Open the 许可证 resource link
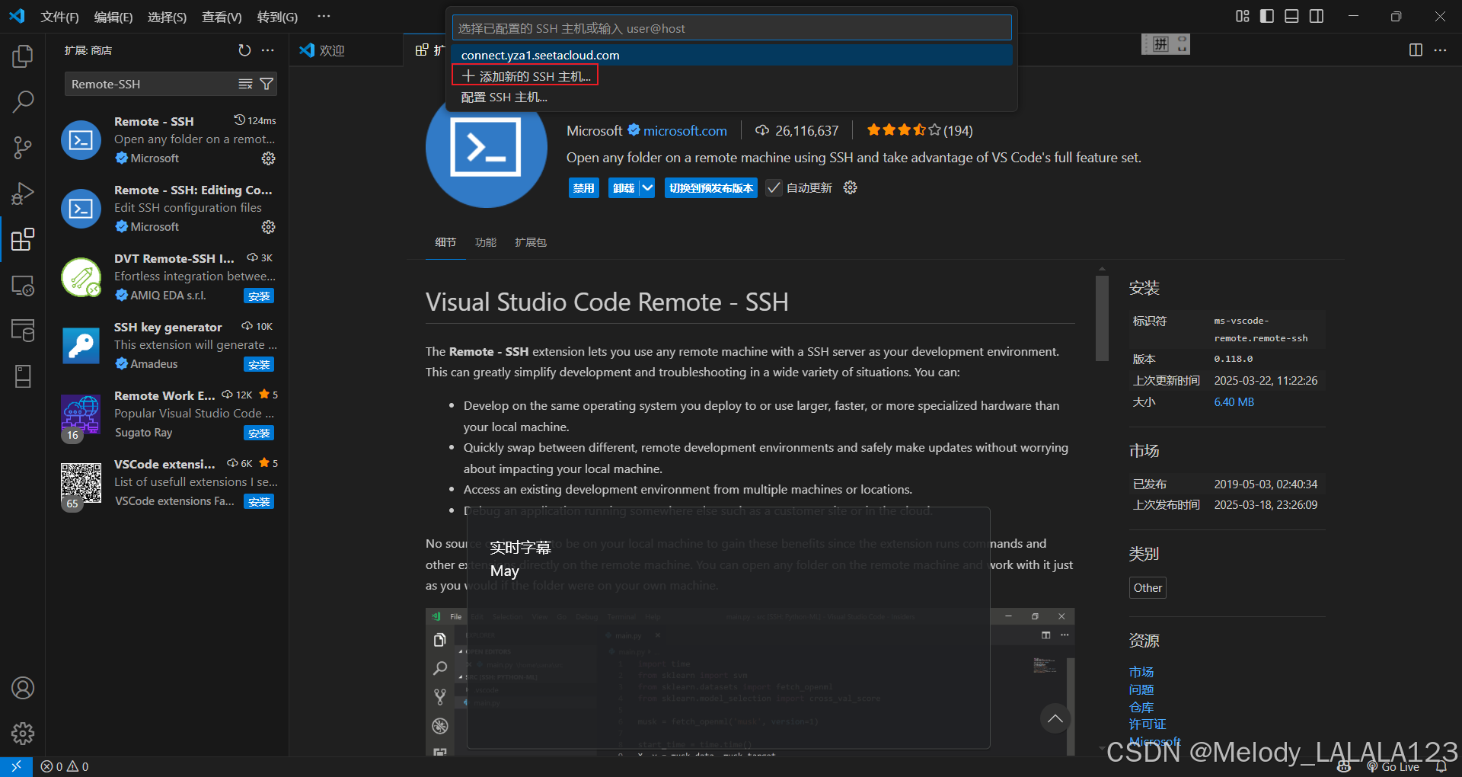This screenshot has width=1462, height=777. (x=1148, y=724)
